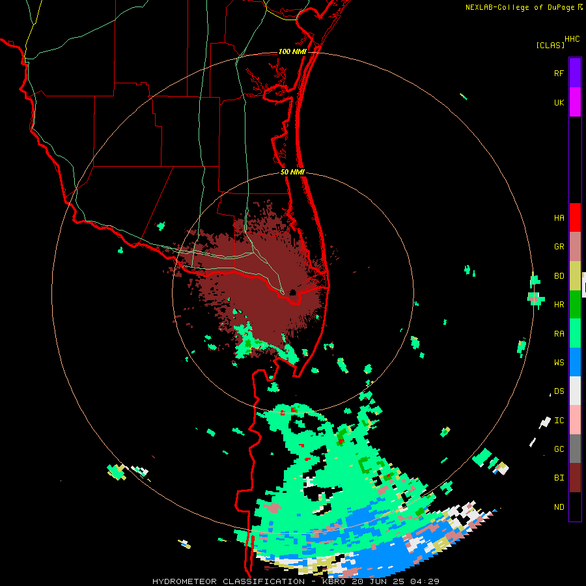Click the WS blue legend swatch
Screen dimensions: 586x586
[575, 362]
